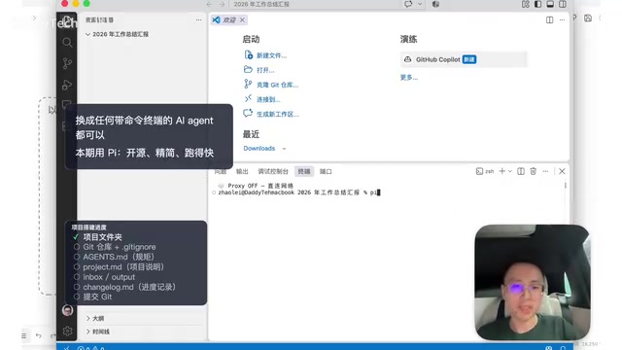Viewport: 622px width, 350px height.
Task: Click the 演练 section heading
Action: point(408,39)
